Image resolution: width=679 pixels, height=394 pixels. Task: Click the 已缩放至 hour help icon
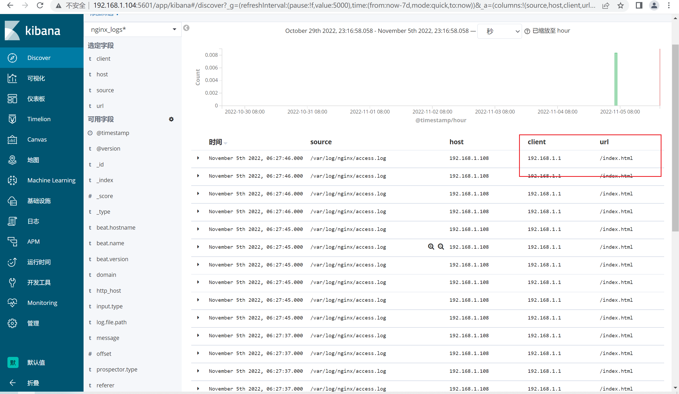click(527, 31)
